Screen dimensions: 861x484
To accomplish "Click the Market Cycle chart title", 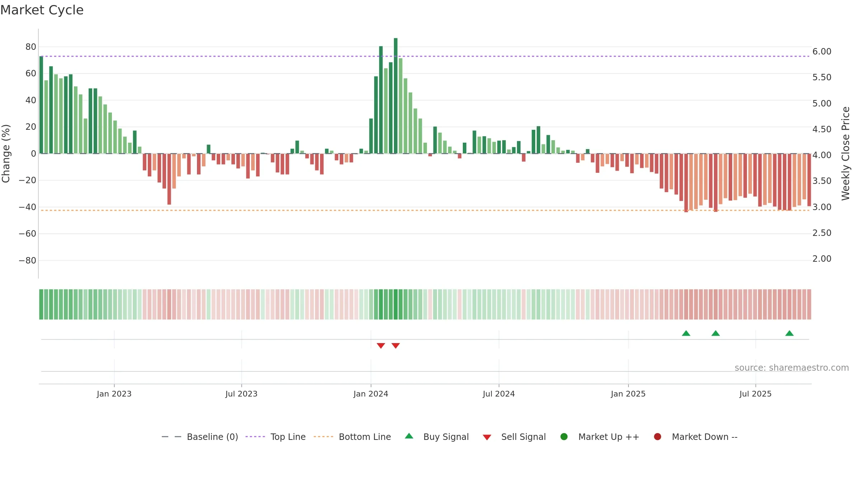I will (x=42, y=10).
